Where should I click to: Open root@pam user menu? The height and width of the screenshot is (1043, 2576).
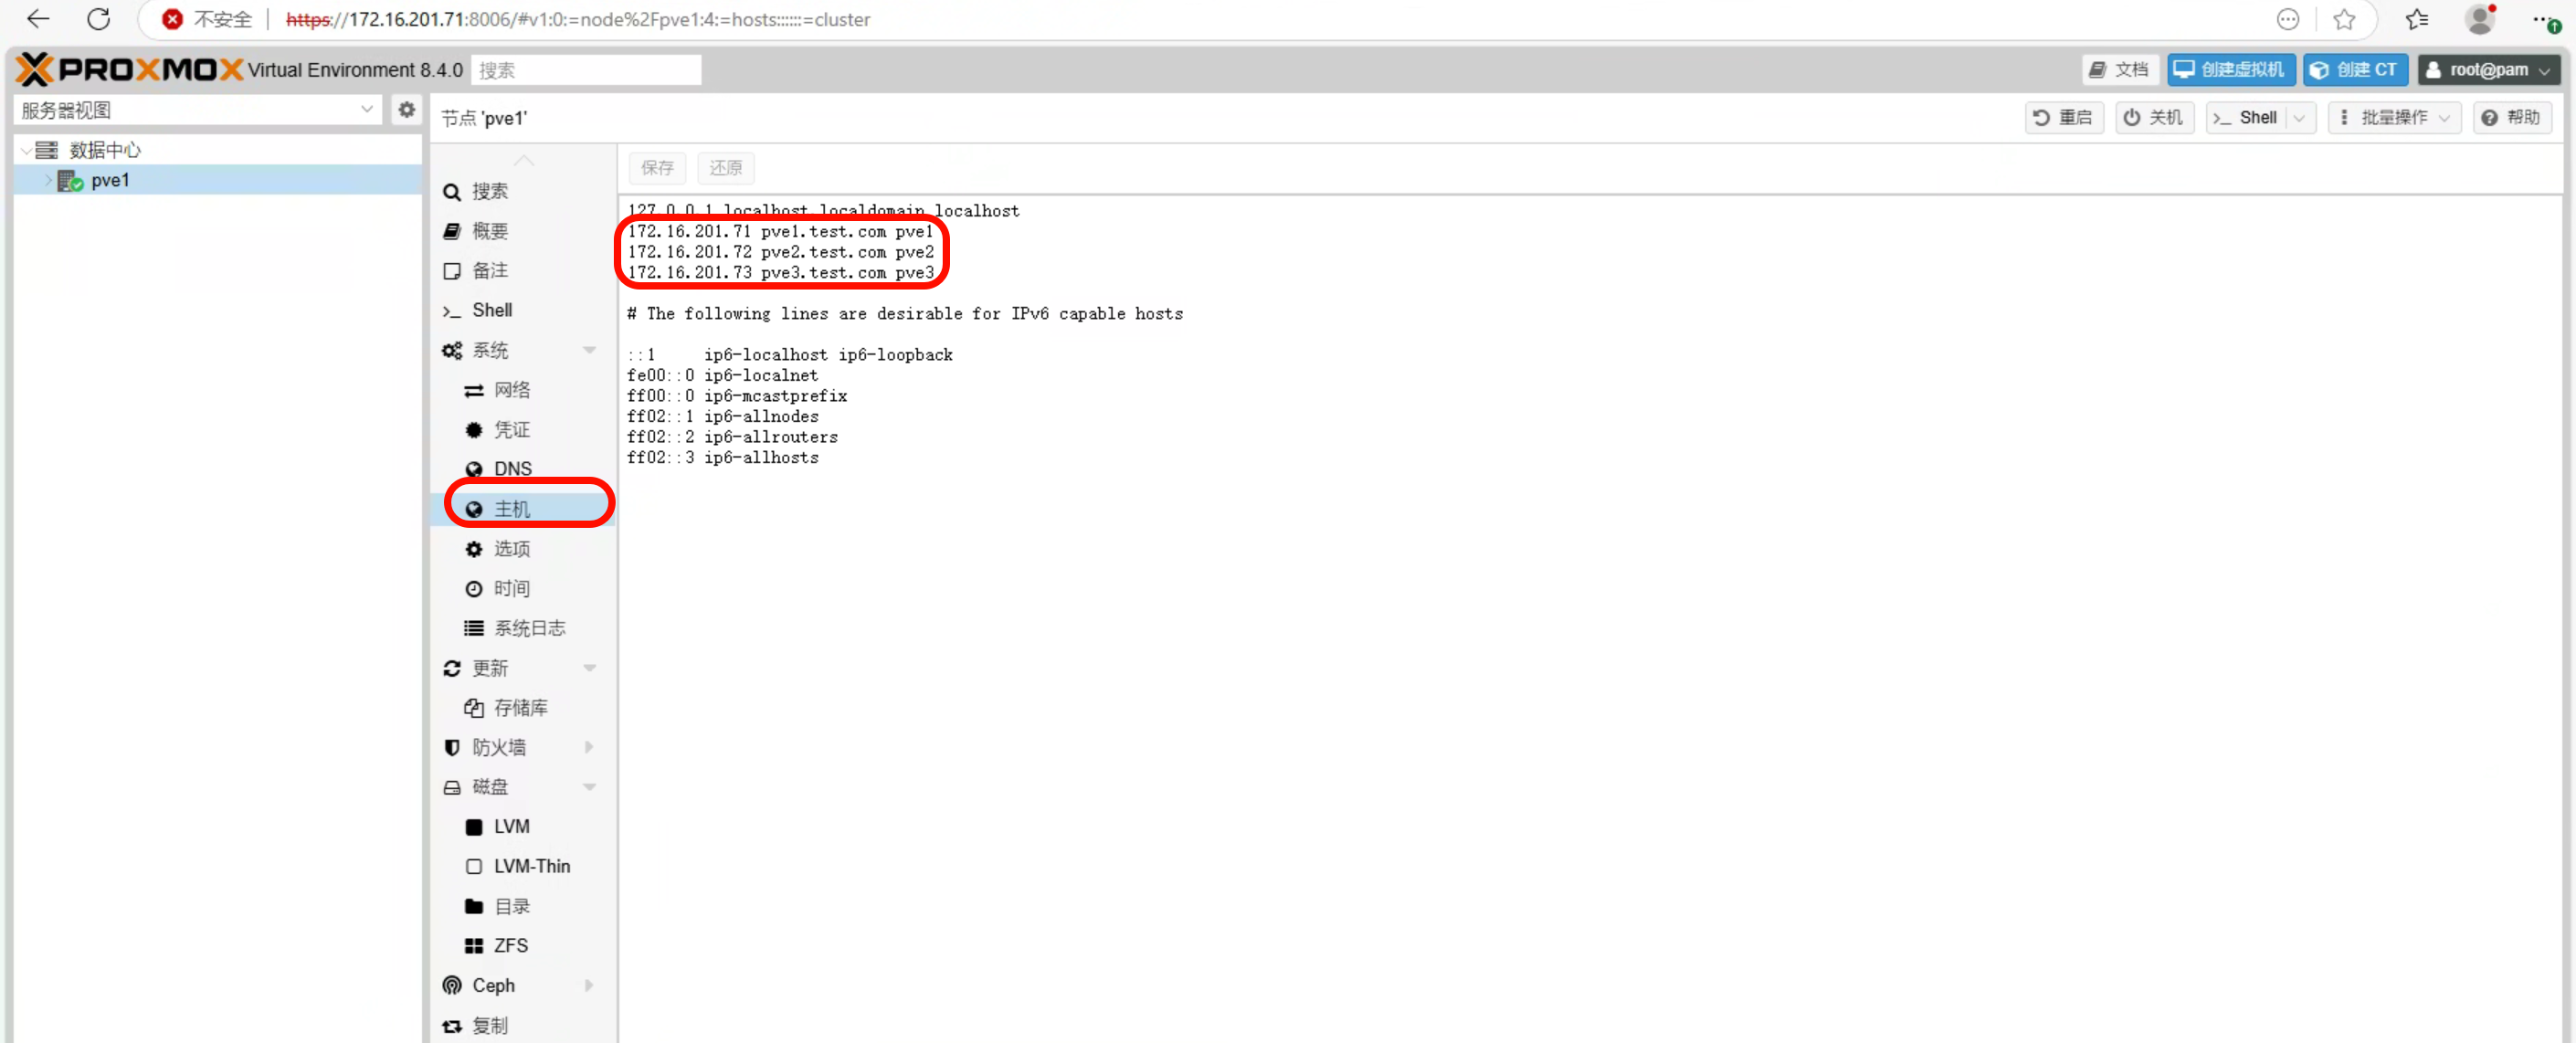point(2488,70)
